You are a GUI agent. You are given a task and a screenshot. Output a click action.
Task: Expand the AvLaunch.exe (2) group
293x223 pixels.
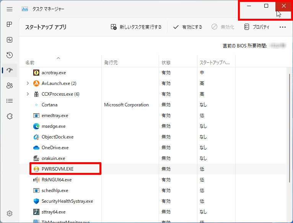[x=28, y=83]
